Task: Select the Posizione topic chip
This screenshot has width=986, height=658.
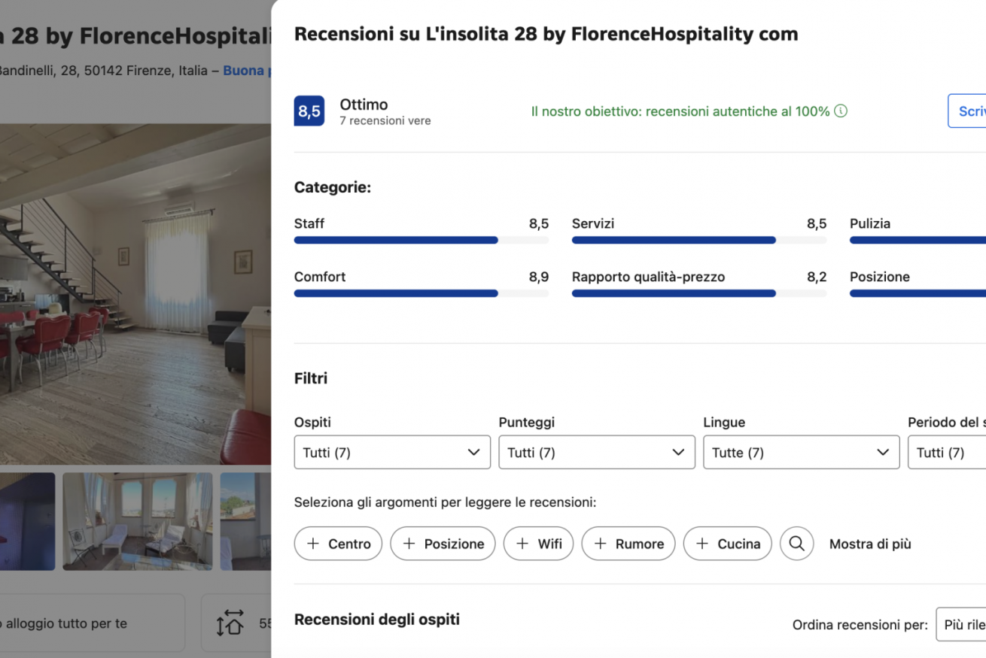Action: point(443,544)
